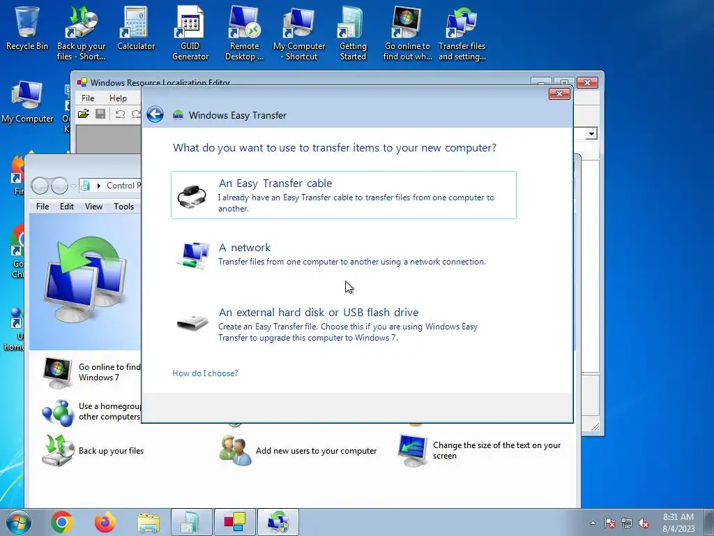Open Windows Start button
Viewport: 714px width, 536px height.
click(x=19, y=522)
